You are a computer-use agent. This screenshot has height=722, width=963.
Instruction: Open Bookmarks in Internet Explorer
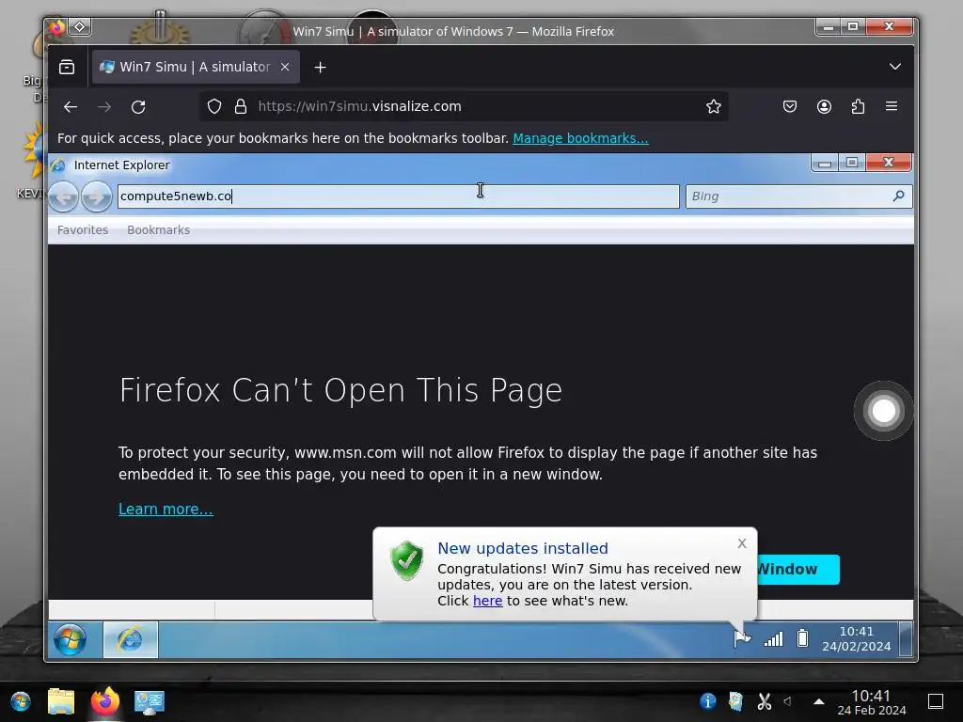[158, 230]
